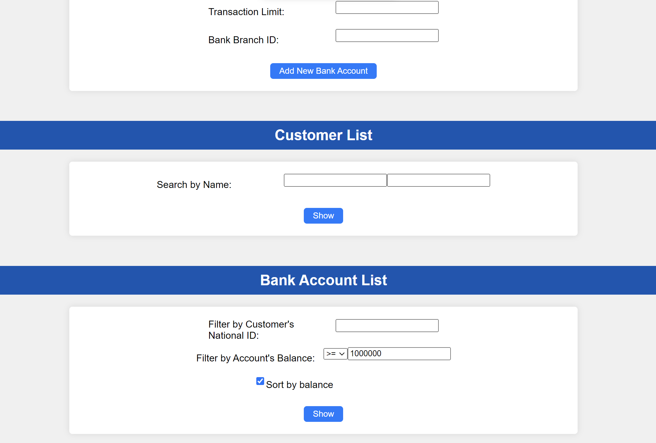Click the Bank Branch ID label
656x443 pixels.
[244, 40]
